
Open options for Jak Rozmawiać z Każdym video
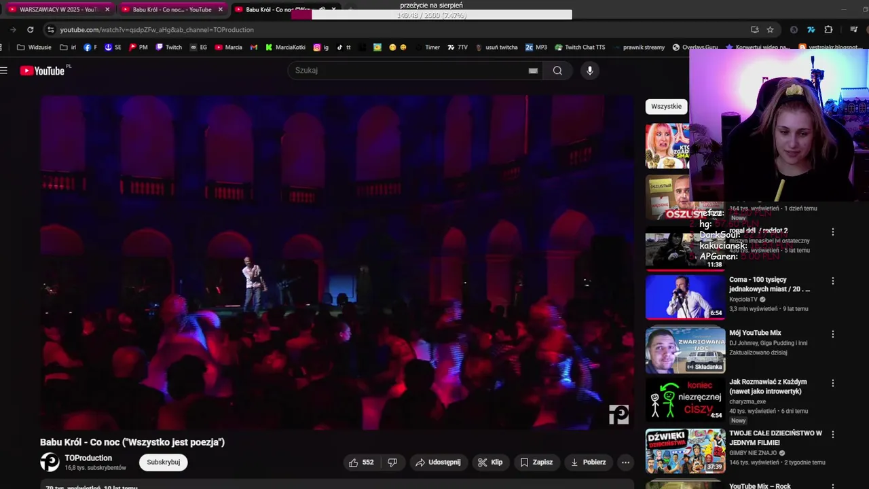click(x=832, y=383)
